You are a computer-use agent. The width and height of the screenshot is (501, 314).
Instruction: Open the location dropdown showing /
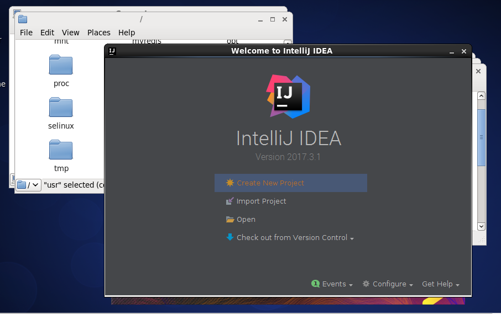click(28, 185)
